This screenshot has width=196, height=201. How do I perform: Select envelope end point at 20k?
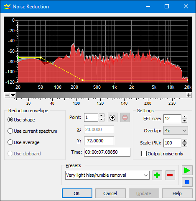pyautogui.click(x=188, y=80)
